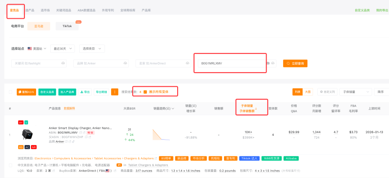Open link icon next to 2 家 sellers
This screenshot has height=178, width=389.
54,171
